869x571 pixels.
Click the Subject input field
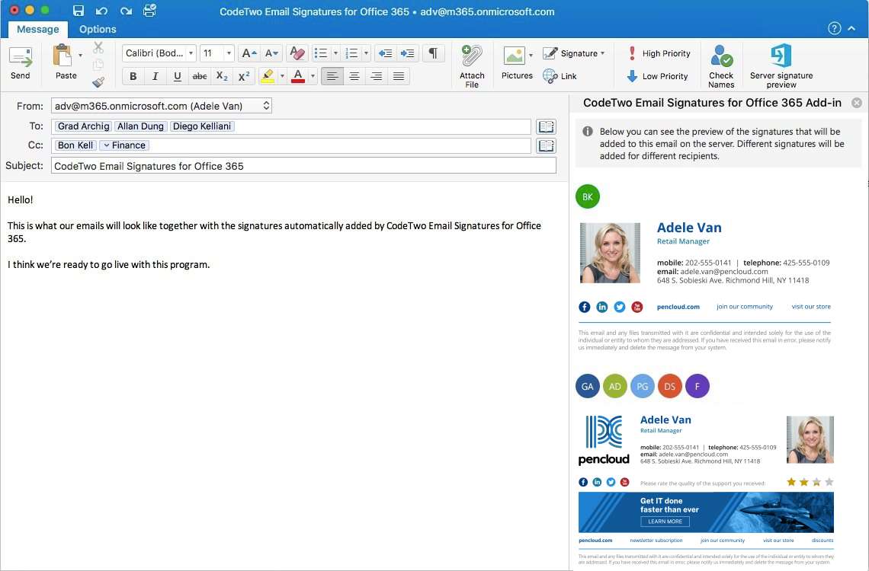pyautogui.click(x=303, y=166)
